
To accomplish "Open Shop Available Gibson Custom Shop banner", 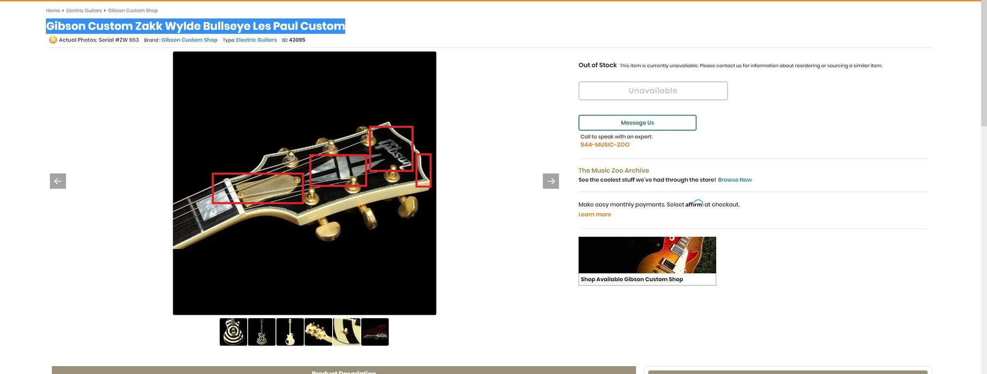I will tap(646, 261).
